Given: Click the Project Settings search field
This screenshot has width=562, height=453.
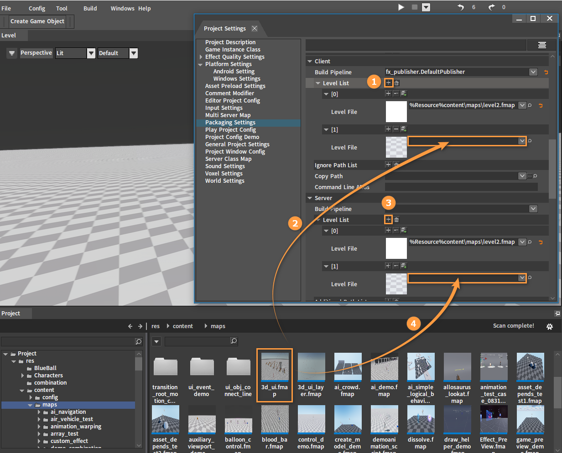Looking at the screenshot, I should point(416,45).
